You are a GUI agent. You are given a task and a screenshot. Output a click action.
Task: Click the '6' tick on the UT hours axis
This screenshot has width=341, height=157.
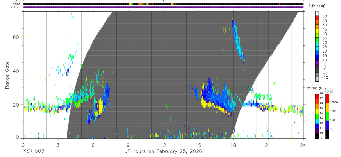point(93,145)
